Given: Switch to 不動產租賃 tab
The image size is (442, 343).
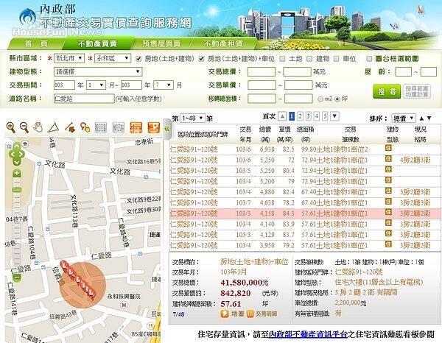Looking at the screenshot, I should (x=222, y=43).
